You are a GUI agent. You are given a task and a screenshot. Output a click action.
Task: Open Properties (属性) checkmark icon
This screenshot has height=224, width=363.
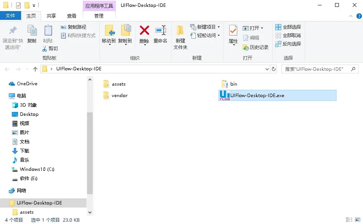(x=233, y=30)
